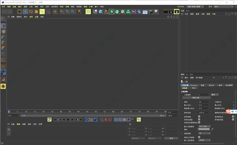
Task: Click the blue bend deformer icon
Action: 139,11
